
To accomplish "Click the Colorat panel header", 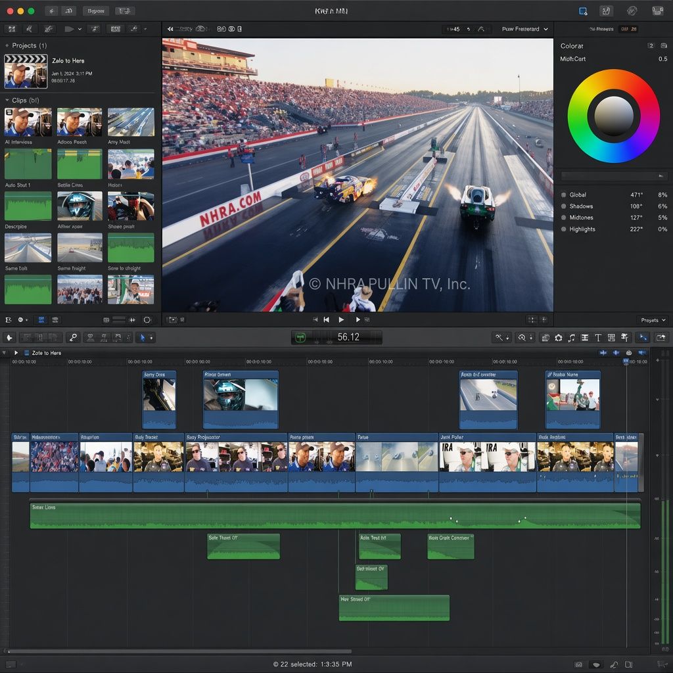I will pyautogui.click(x=572, y=46).
